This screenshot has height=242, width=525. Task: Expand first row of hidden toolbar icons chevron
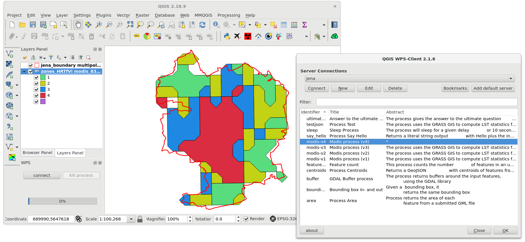point(324,25)
